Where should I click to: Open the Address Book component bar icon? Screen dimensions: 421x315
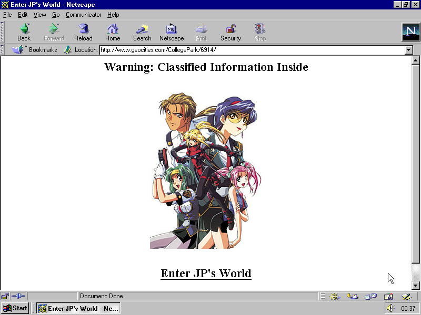click(x=388, y=296)
